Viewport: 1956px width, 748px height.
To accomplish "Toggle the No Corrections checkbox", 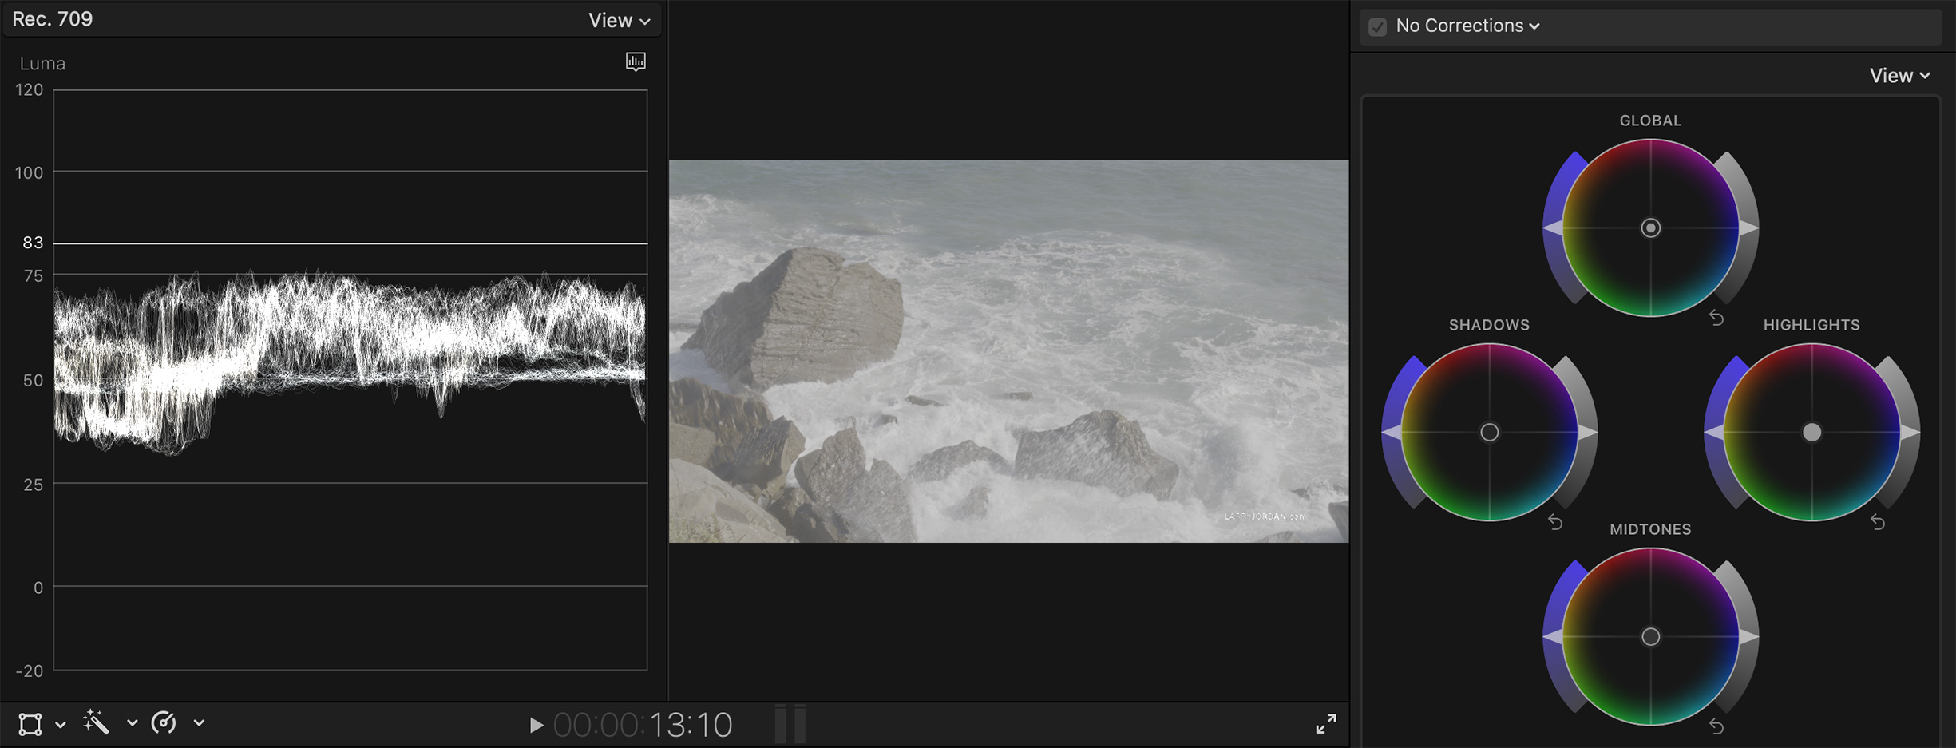I will click(1377, 26).
